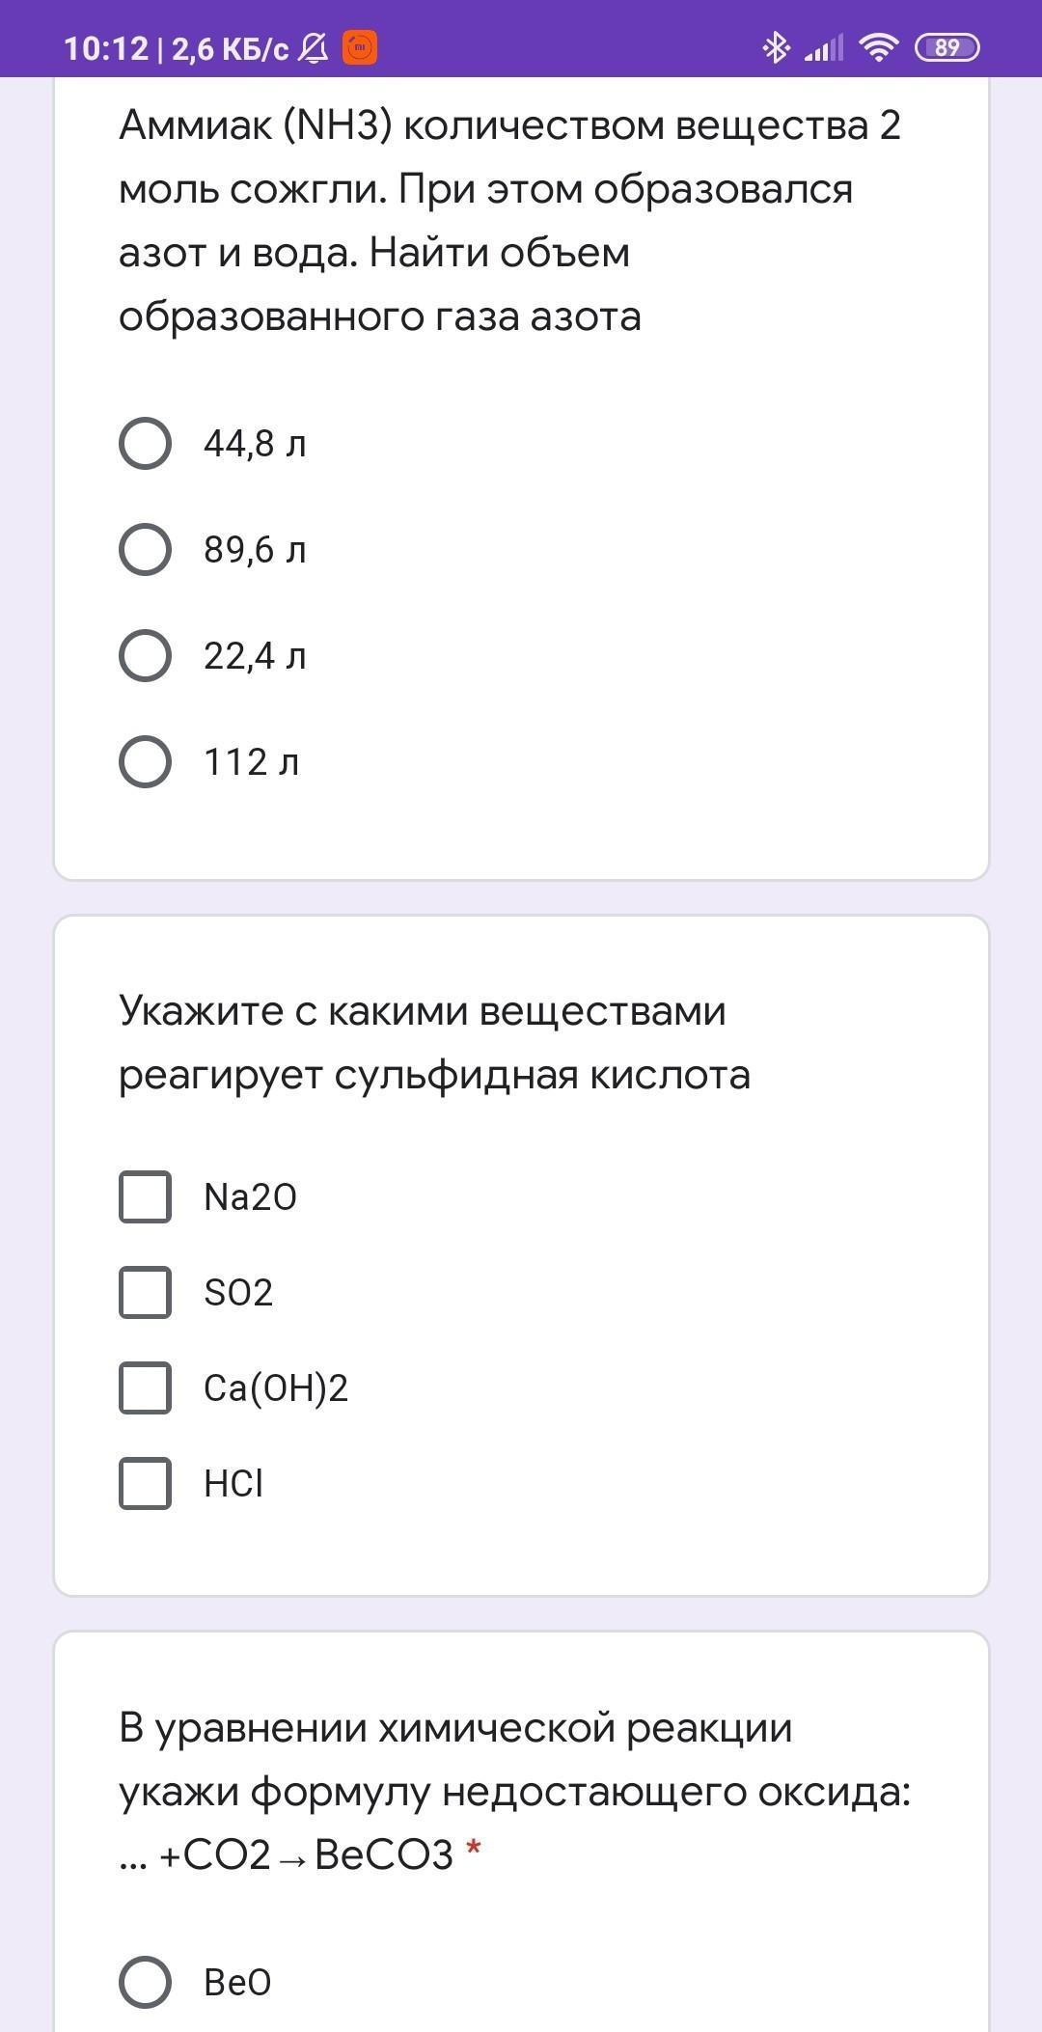
Task: Tap the cellular signal strength icon
Action: [x=824, y=47]
